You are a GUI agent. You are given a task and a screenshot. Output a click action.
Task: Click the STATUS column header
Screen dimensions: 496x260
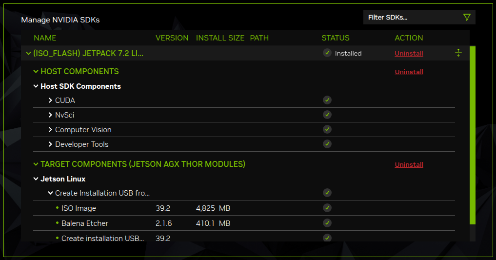click(x=336, y=38)
